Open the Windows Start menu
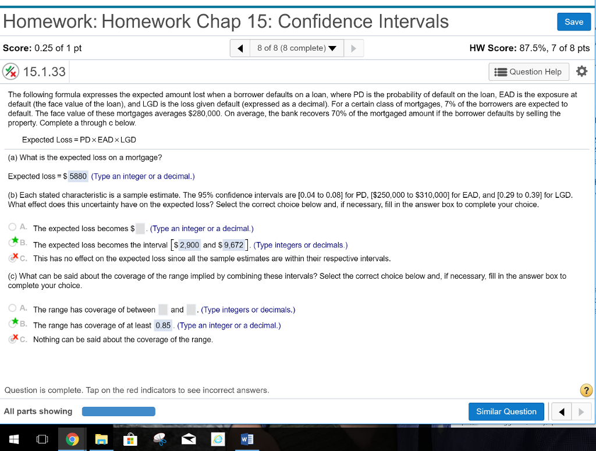 click(14, 439)
